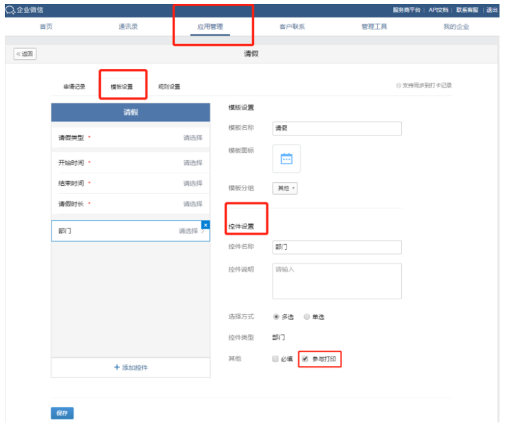
Task: Open the API文档 link
Action: pyautogui.click(x=438, y=10)
